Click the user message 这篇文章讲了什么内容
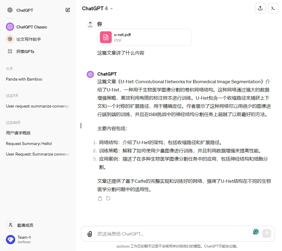This screenshot has width=282, height=251. tap(121, 53)
